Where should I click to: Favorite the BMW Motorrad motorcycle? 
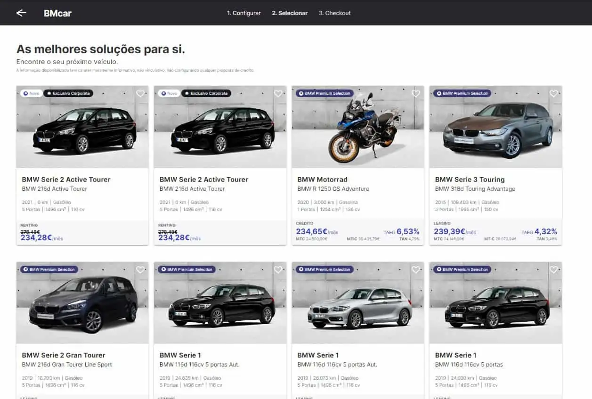(x=415, y=94)
